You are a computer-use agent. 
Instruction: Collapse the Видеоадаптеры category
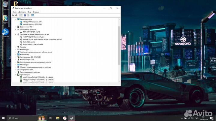16,19
